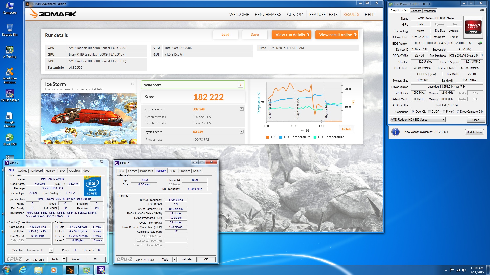Screen dimensions: 490x275
Task: Collapse the Physics score section
Action: point(241,132)
